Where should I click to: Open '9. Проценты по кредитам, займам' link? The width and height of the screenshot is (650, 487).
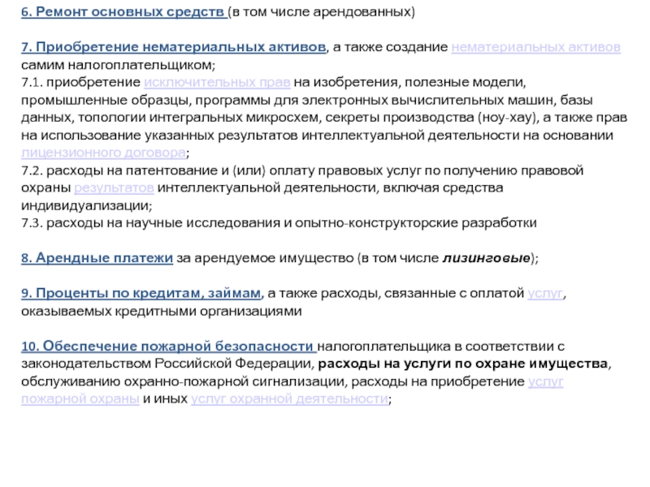coord(142,293)
